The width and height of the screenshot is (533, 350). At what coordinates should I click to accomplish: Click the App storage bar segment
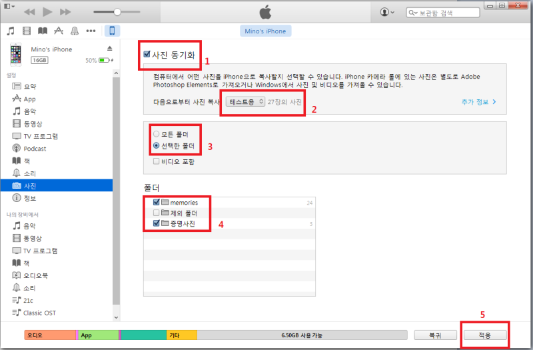(x=98, y=335)
